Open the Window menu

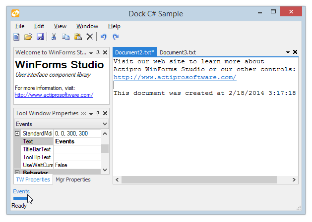87,26
